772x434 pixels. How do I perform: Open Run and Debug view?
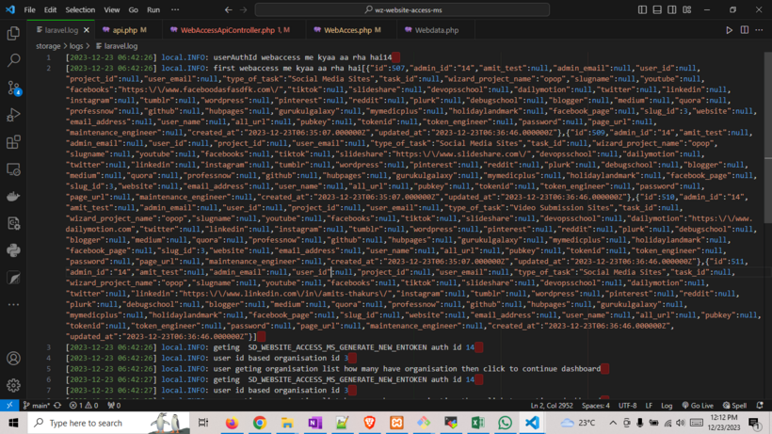13,115
